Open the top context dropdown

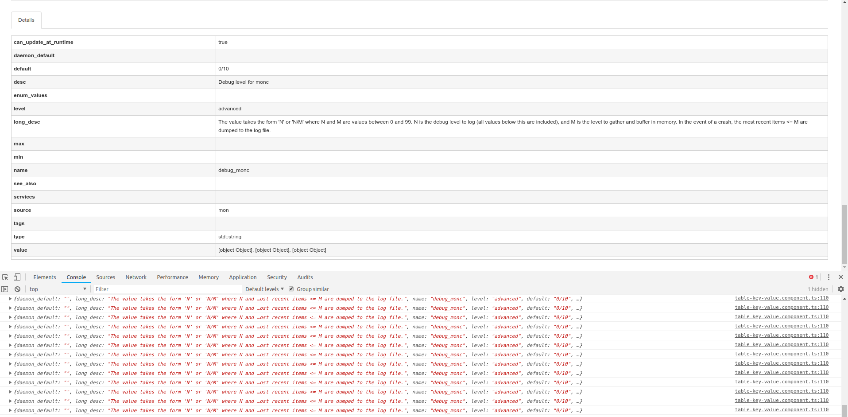click(58, 289)
